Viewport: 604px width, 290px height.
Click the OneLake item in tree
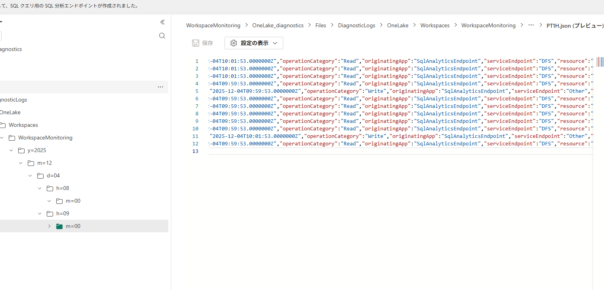click(10, 113)
